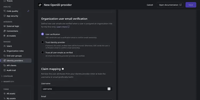Click the Audit trail icon
The width and height of the screenshot is (200, 100).
pyautogui.click(x=5, y=70)
